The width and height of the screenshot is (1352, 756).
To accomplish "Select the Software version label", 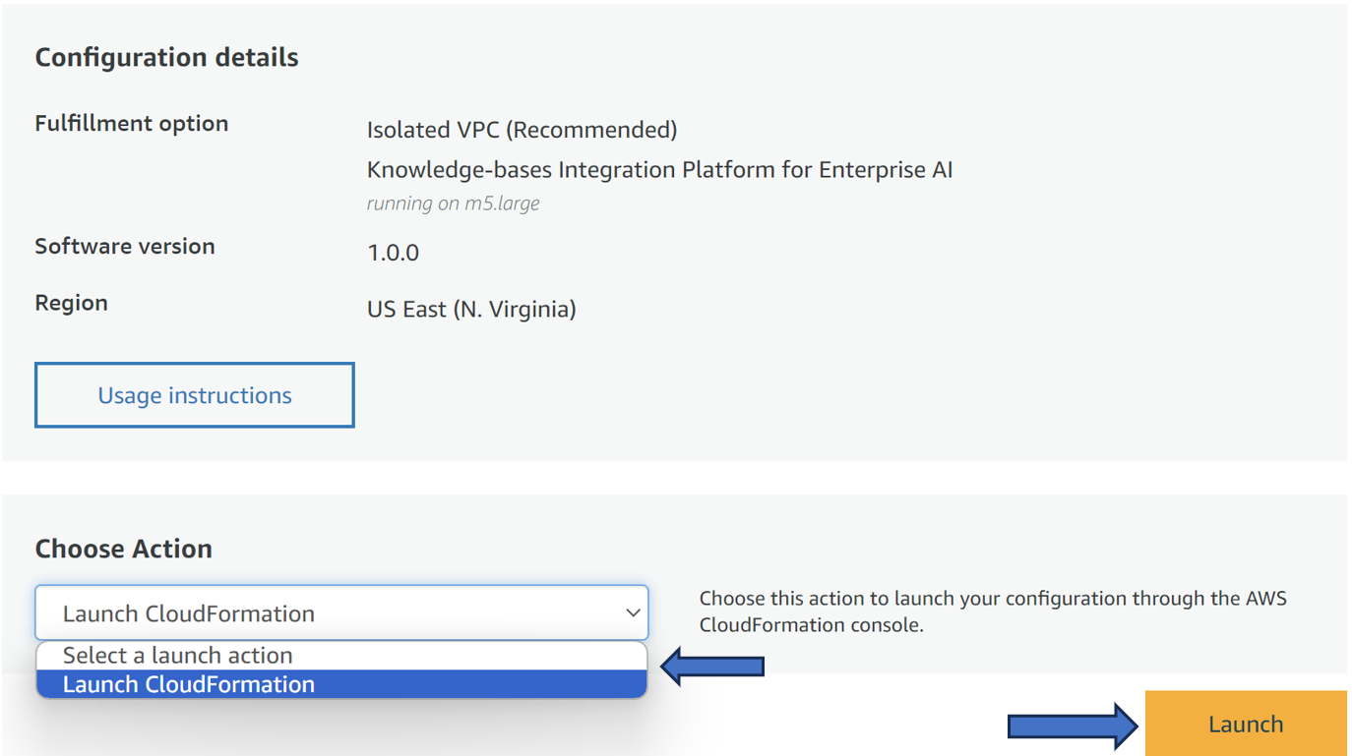I will point(125,246).
